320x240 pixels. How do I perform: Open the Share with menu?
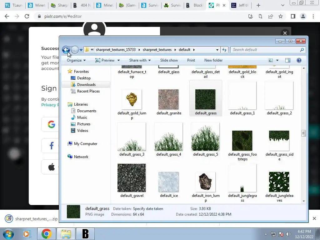click(x=140, y=60)
